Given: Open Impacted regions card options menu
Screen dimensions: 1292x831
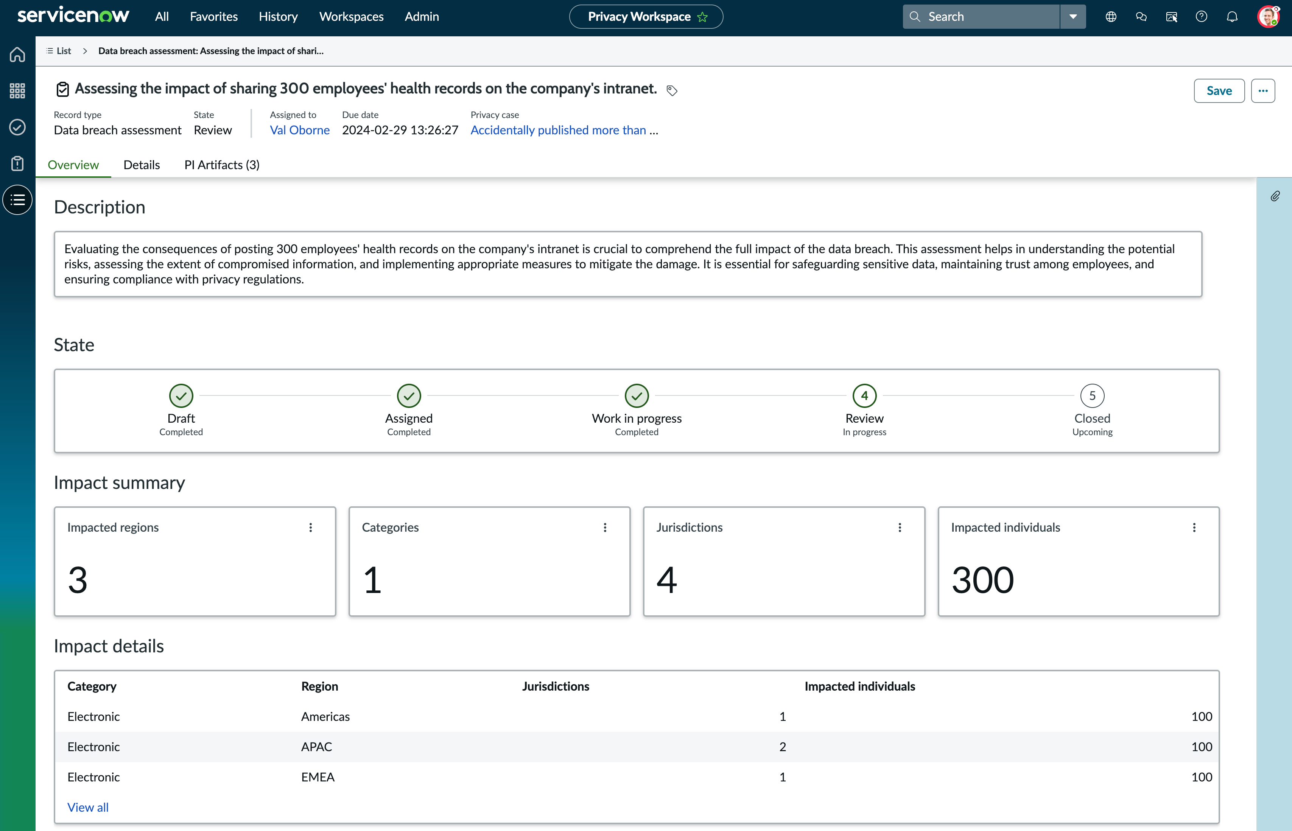Looking at the screenshot, I should pos(311,528).
